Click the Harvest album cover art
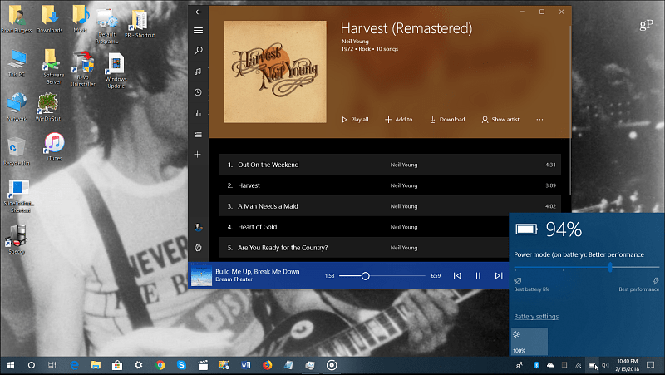This screenshot has height=375, width=665. tap(275, 72)
